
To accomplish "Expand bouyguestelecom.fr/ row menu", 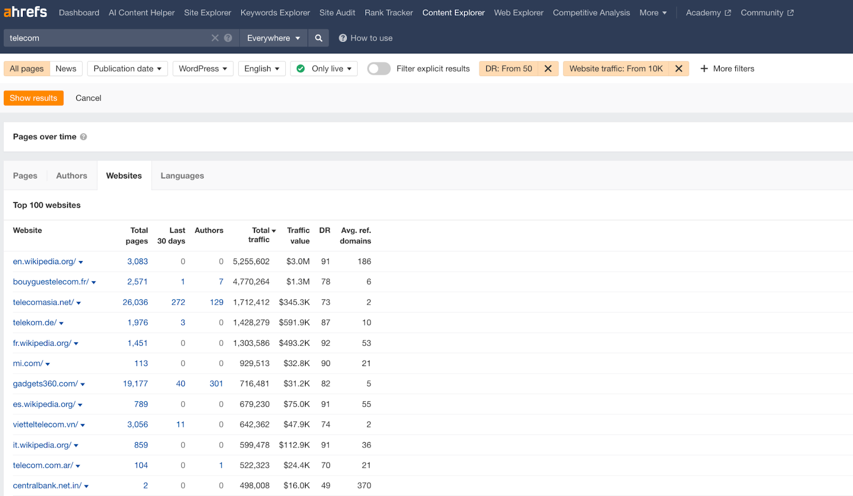I will coord(93,282).
